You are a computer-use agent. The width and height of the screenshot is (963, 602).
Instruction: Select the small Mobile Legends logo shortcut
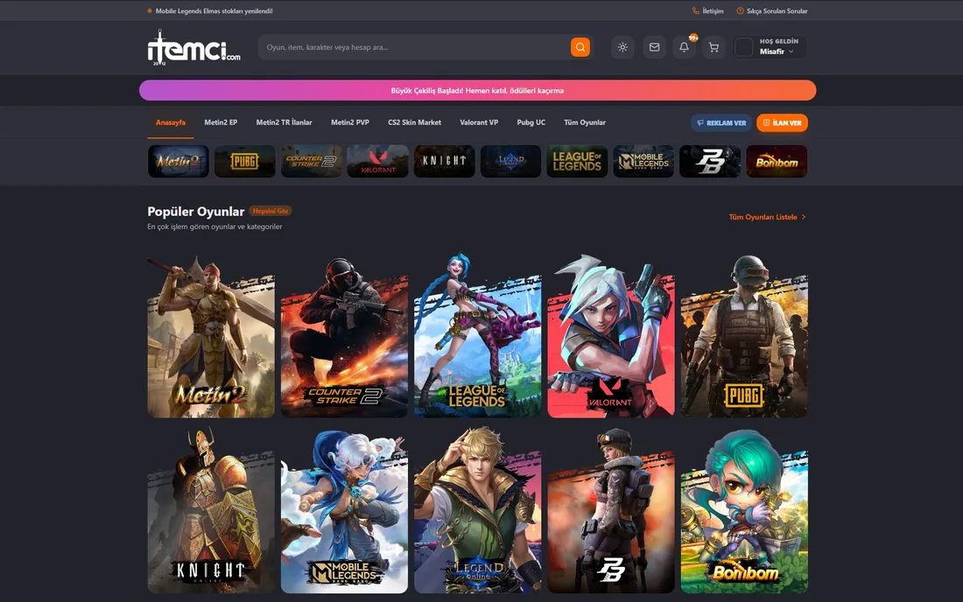click(643, 161)
